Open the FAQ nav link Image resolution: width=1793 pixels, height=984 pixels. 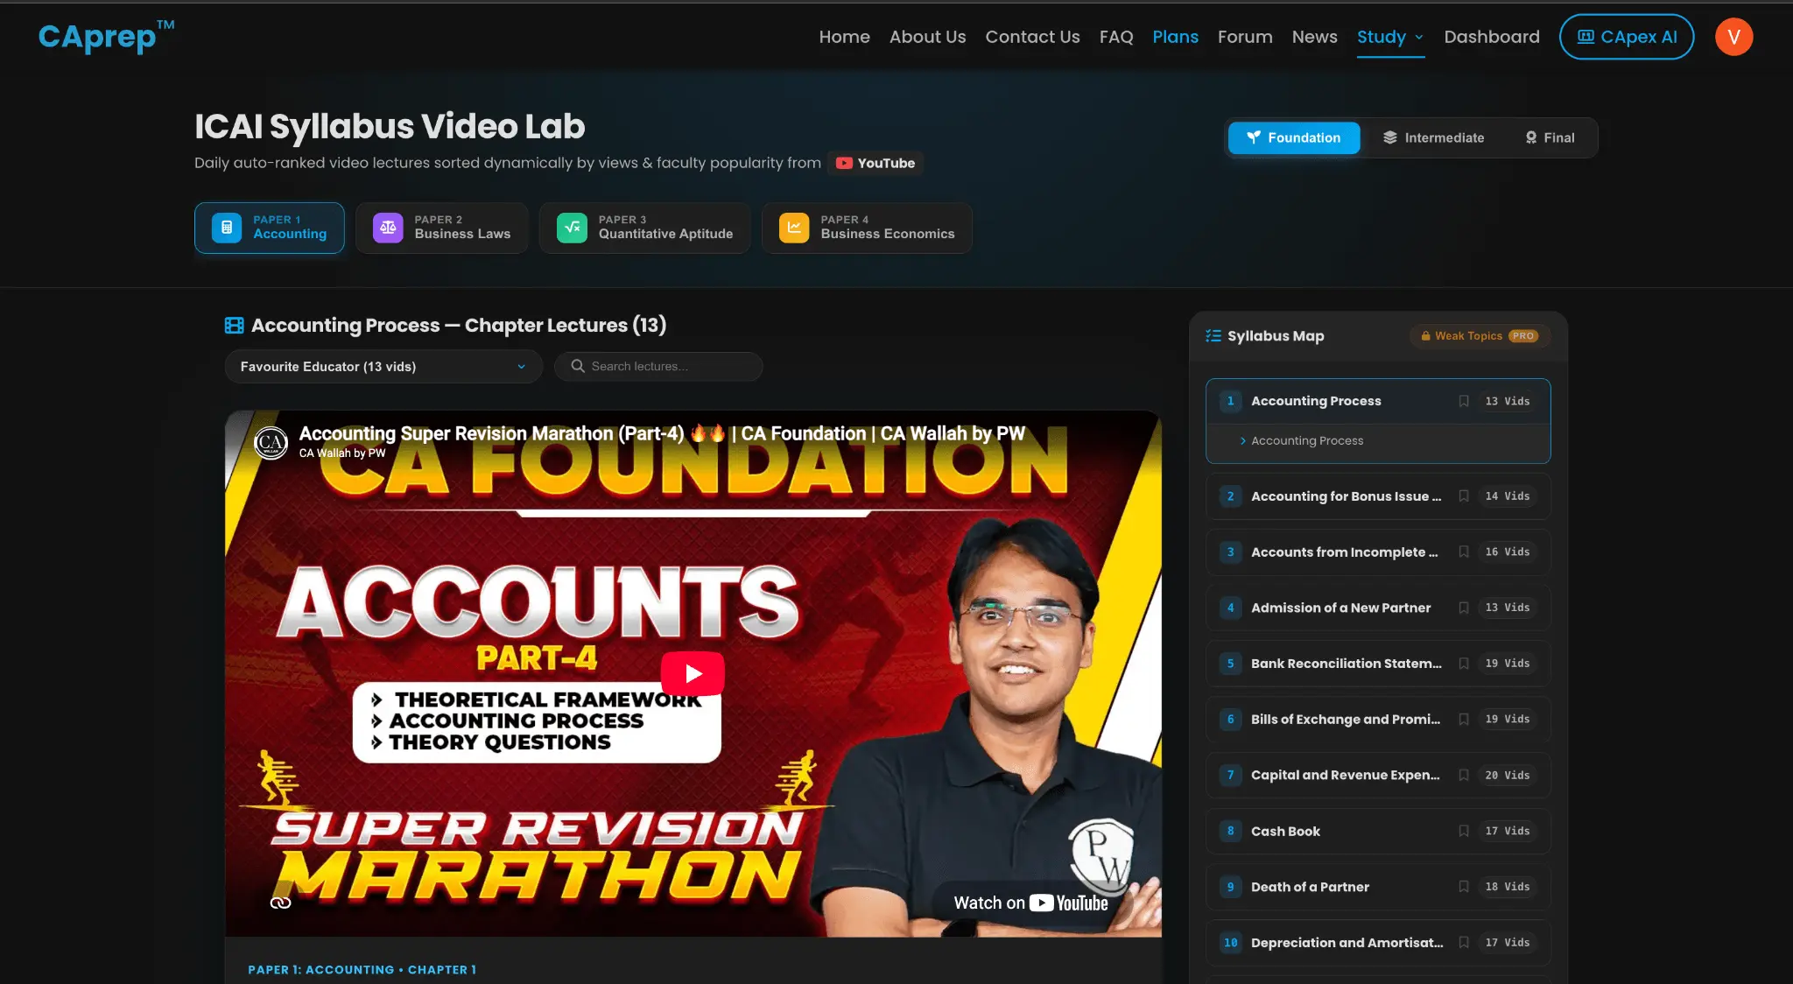pos(1116,37)
